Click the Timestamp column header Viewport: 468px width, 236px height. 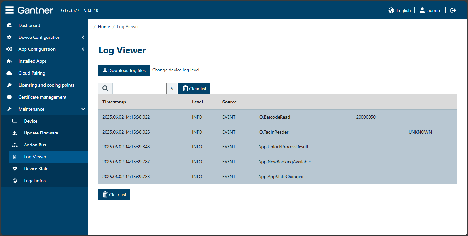tap(114, 102)
